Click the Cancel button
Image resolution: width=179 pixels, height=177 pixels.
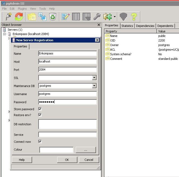coord(89,160)
